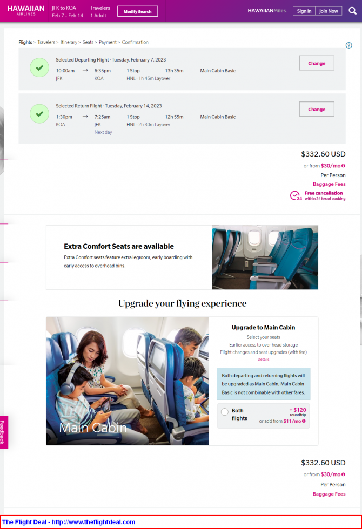
Task: Open the search magnifier icon
Action: (x=352, y=11)
